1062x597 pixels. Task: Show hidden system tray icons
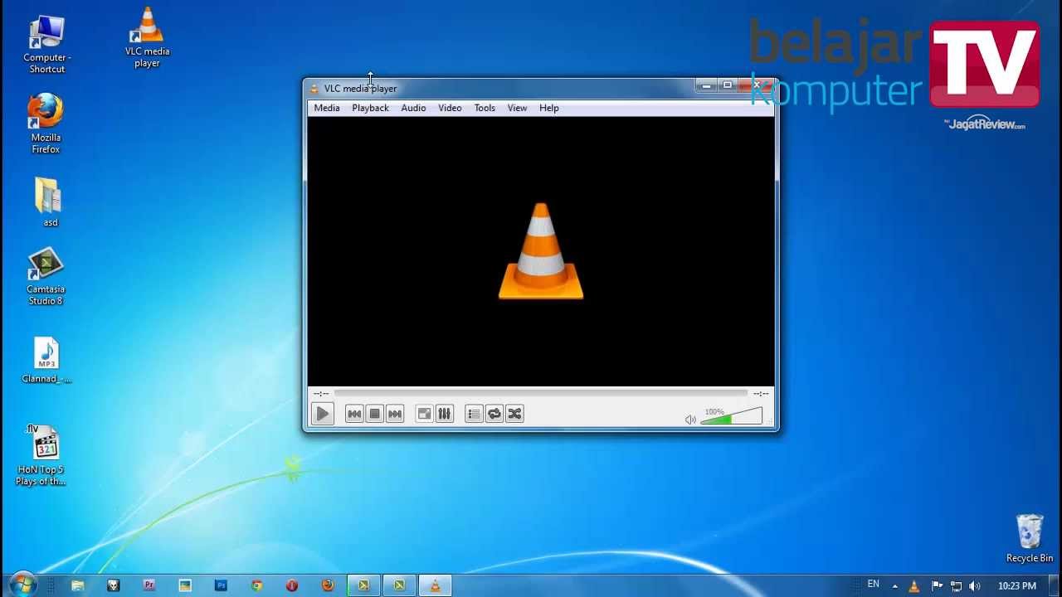pyautogui.click(x=894, y=586)
